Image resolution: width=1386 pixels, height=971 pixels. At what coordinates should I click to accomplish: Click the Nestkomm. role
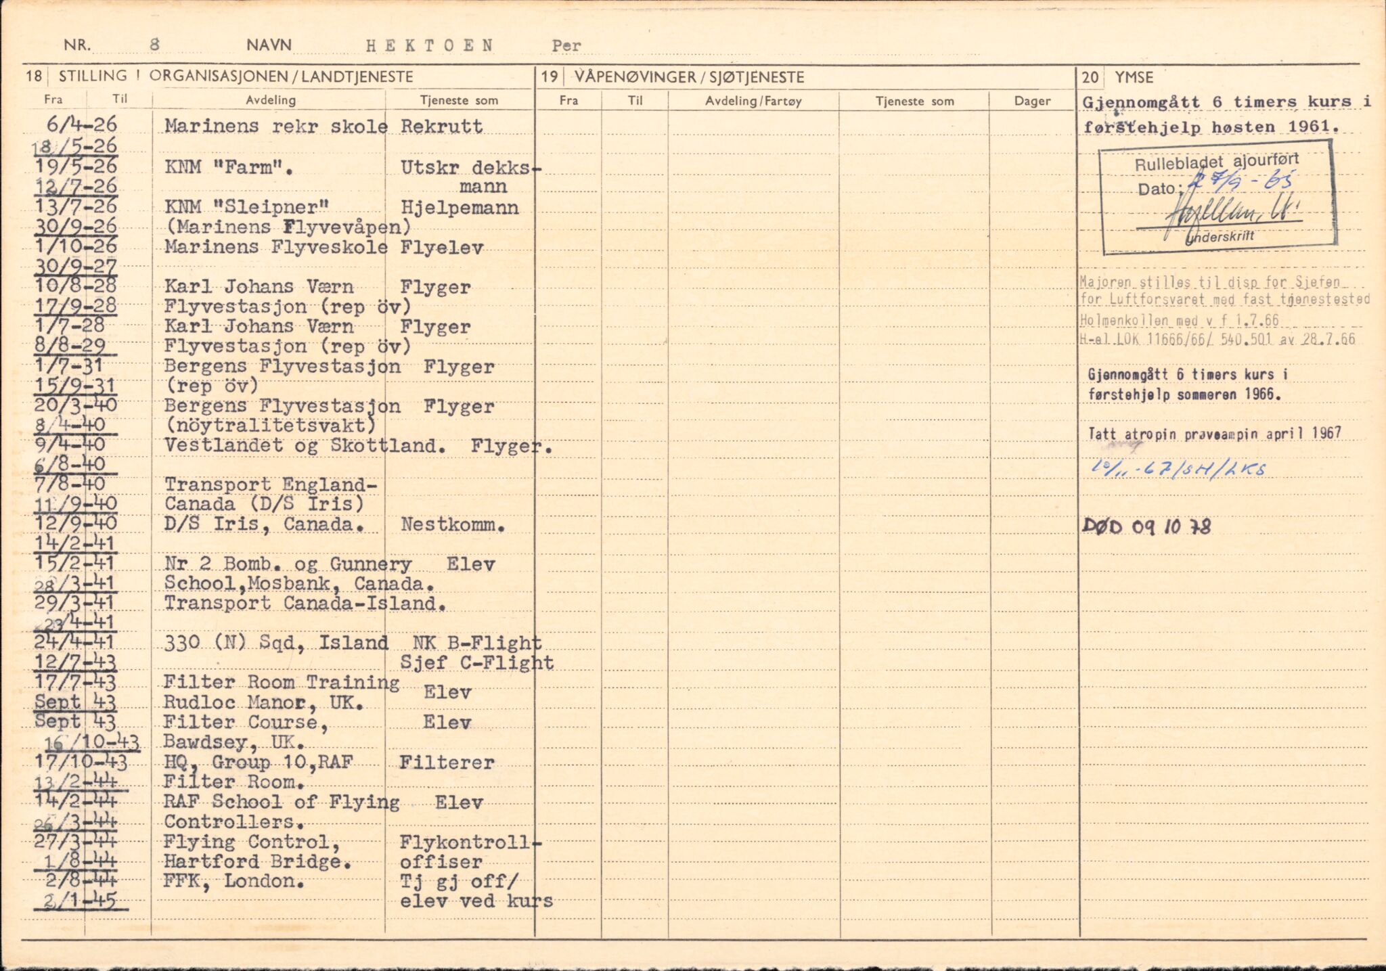(x=453, y=524)
